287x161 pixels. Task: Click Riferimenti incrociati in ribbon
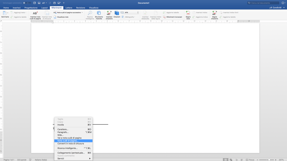172,17
